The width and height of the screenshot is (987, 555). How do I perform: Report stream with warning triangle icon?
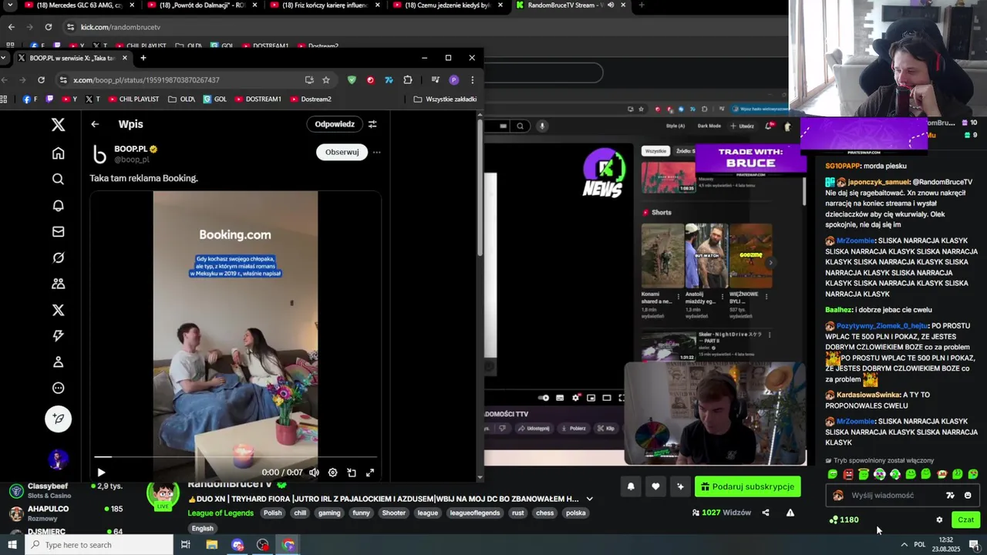[x=790, y=513]
